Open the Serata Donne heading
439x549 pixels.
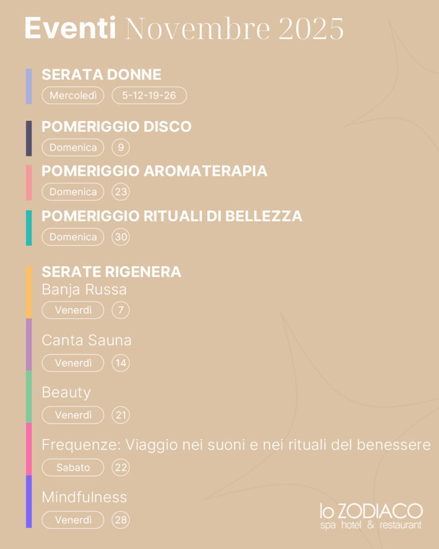pyautogui.click(x=101, y=75)
